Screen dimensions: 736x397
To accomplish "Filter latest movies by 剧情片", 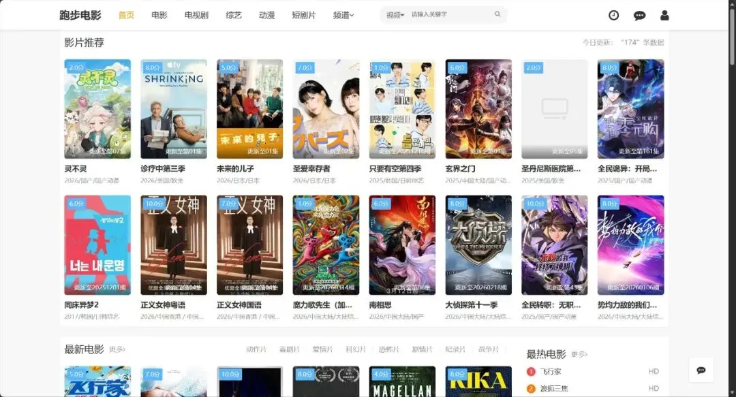I will [422, 349].
